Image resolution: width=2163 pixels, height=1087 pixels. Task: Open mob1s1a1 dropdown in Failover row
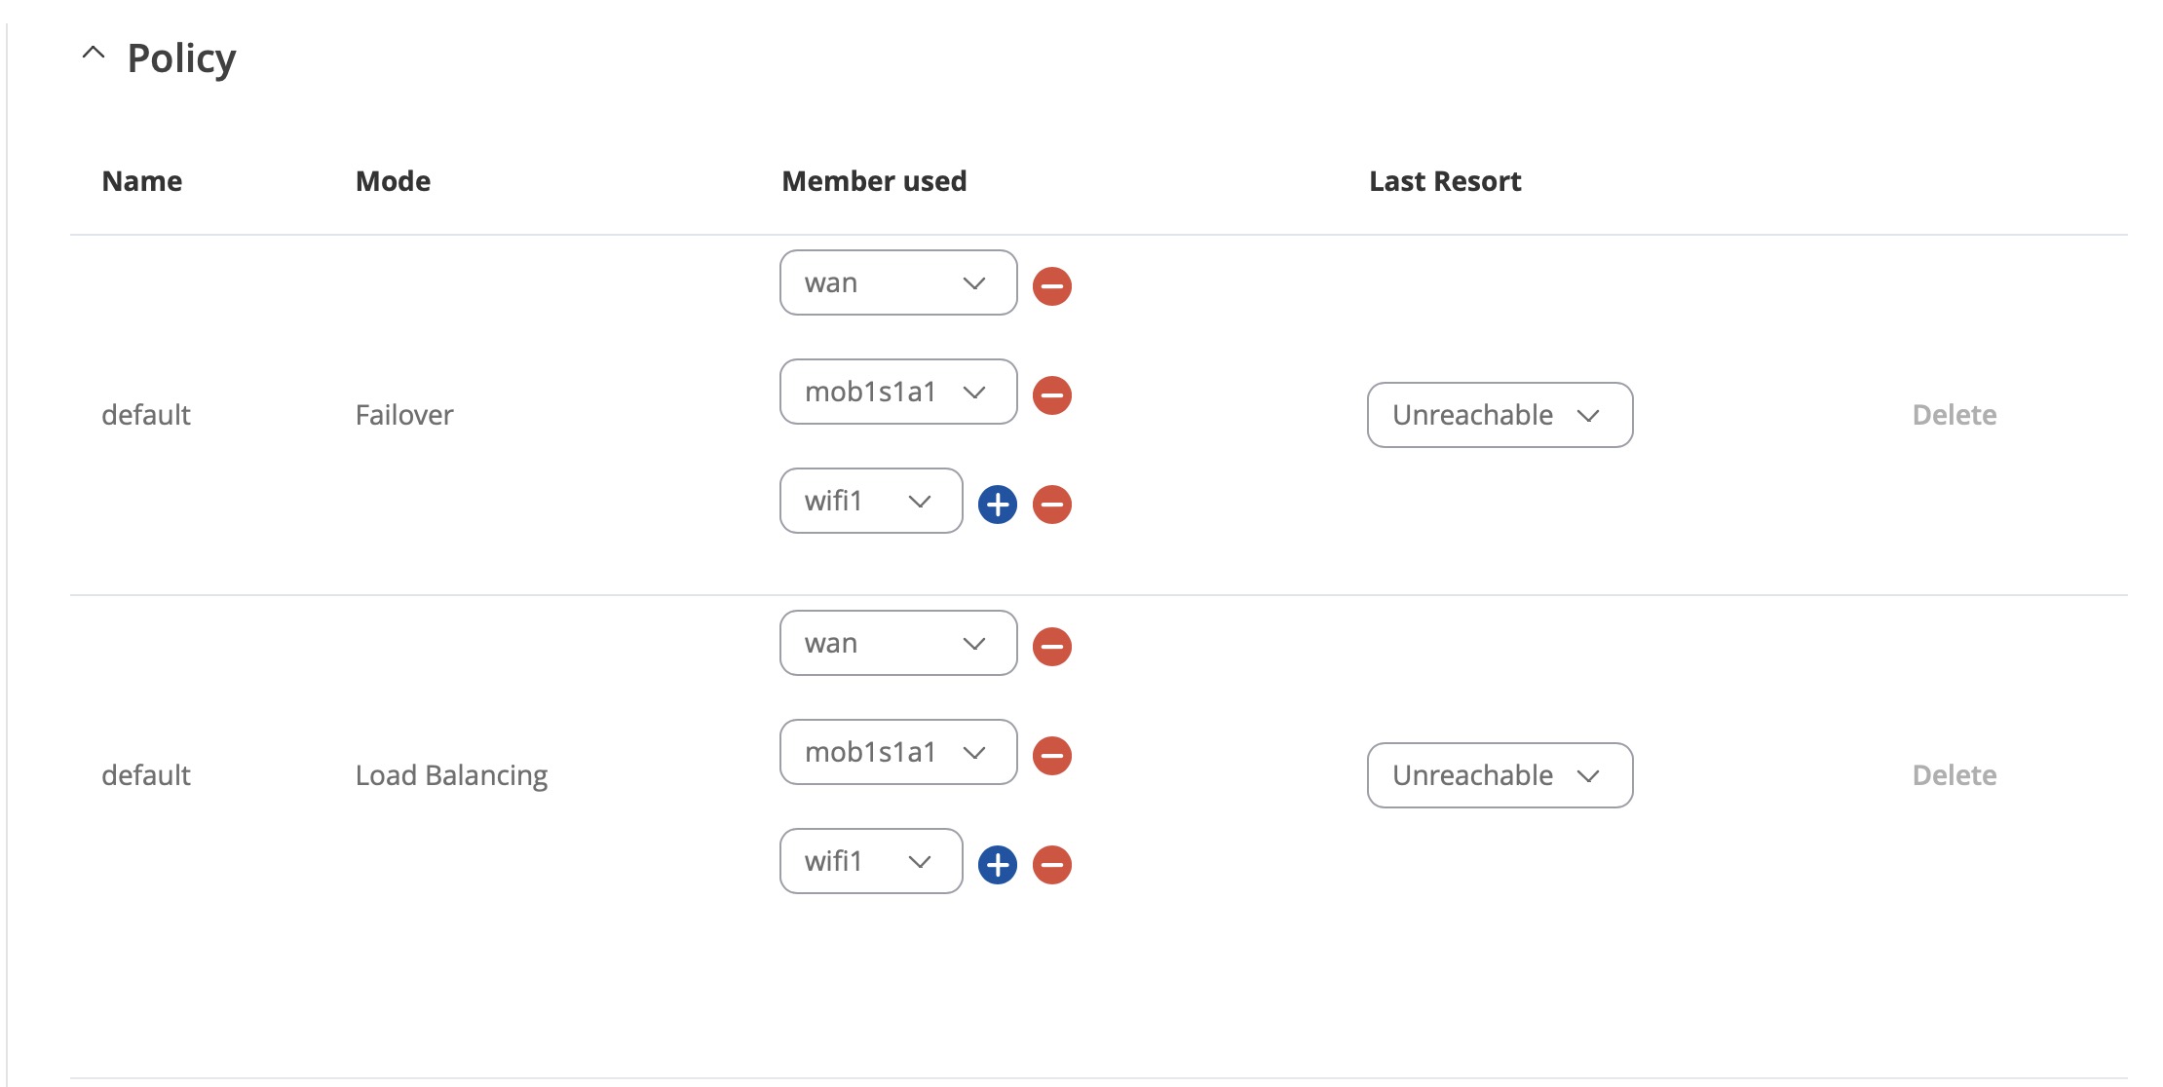pyautogui.click(x=898, y=392)
